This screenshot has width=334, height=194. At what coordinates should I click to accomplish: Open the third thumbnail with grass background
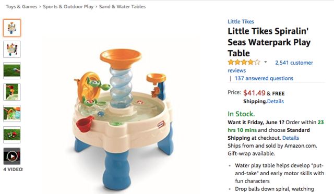point(12,70)
